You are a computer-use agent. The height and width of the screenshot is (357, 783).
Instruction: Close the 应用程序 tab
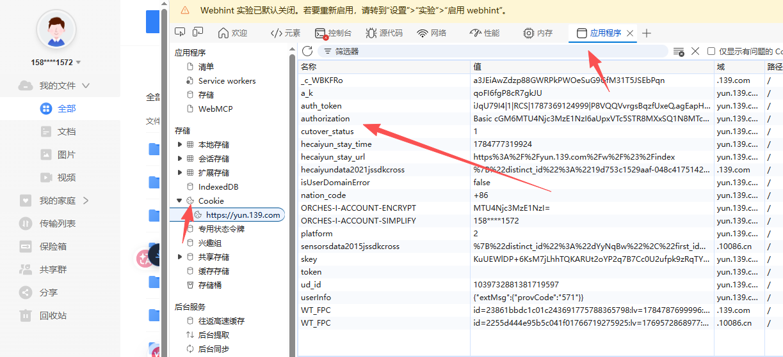pos(630,33)
